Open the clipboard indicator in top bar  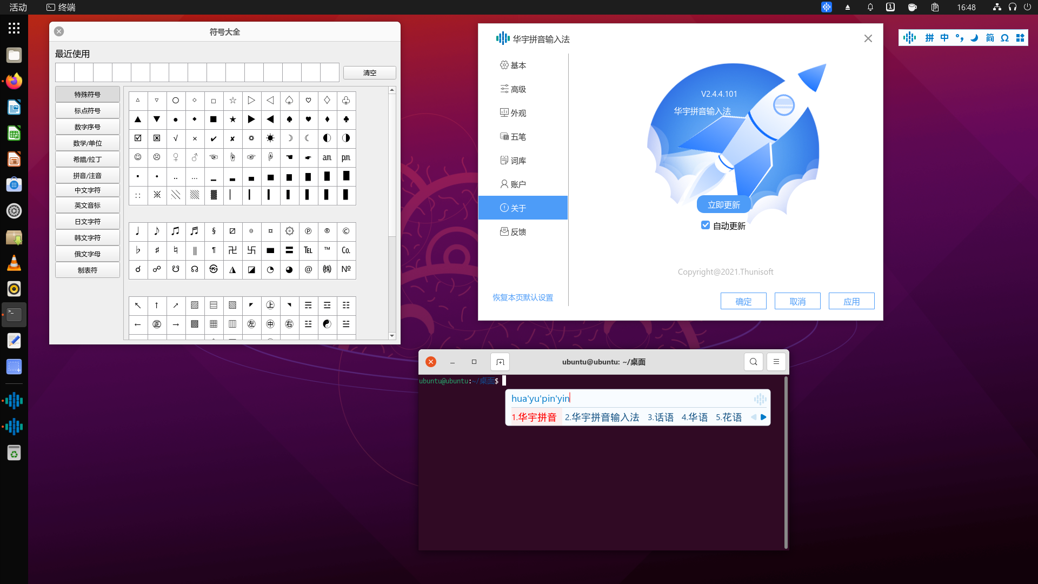(935, 7)
